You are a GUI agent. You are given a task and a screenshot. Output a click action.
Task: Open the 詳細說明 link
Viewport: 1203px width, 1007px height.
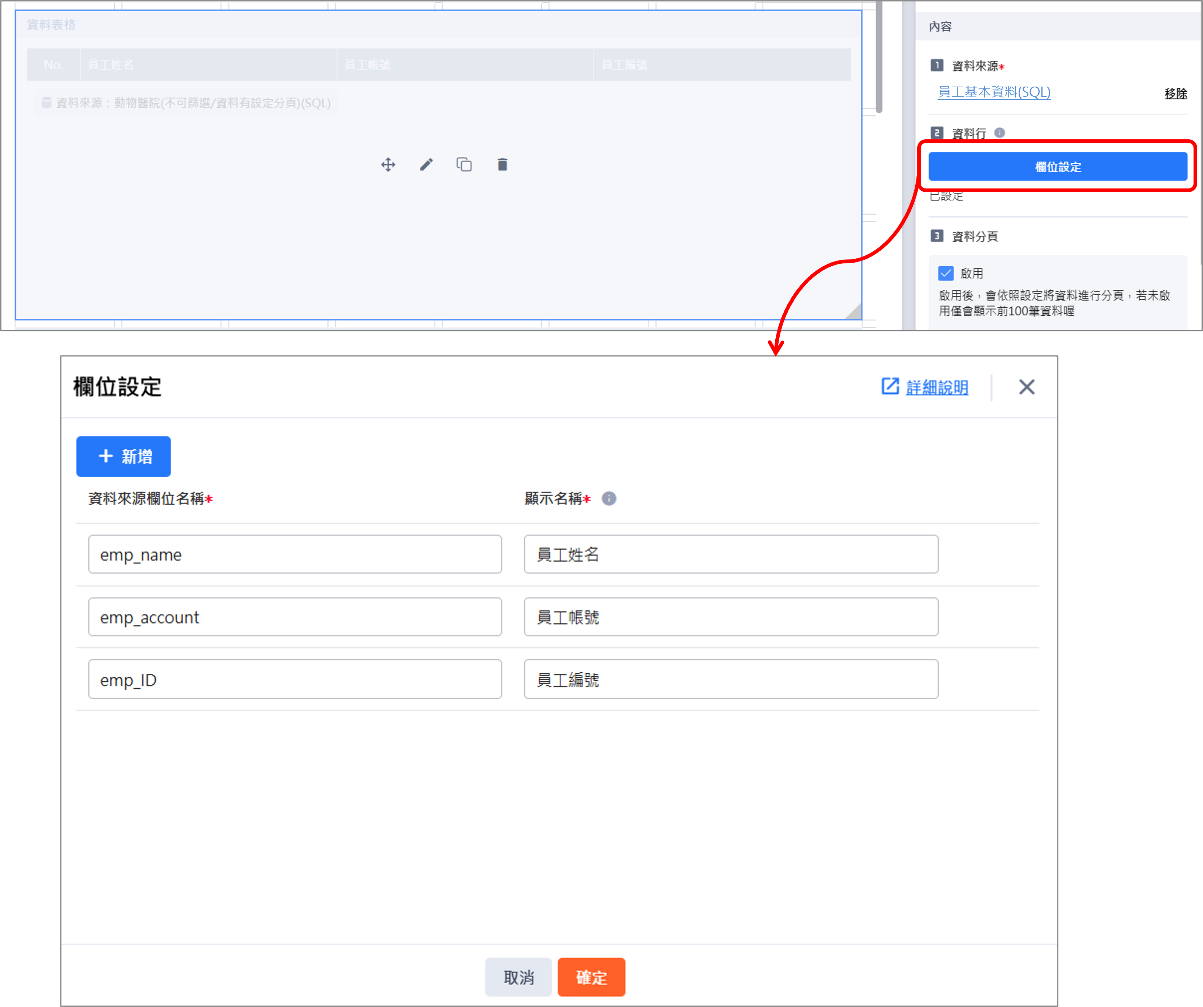tap(937, 387)
